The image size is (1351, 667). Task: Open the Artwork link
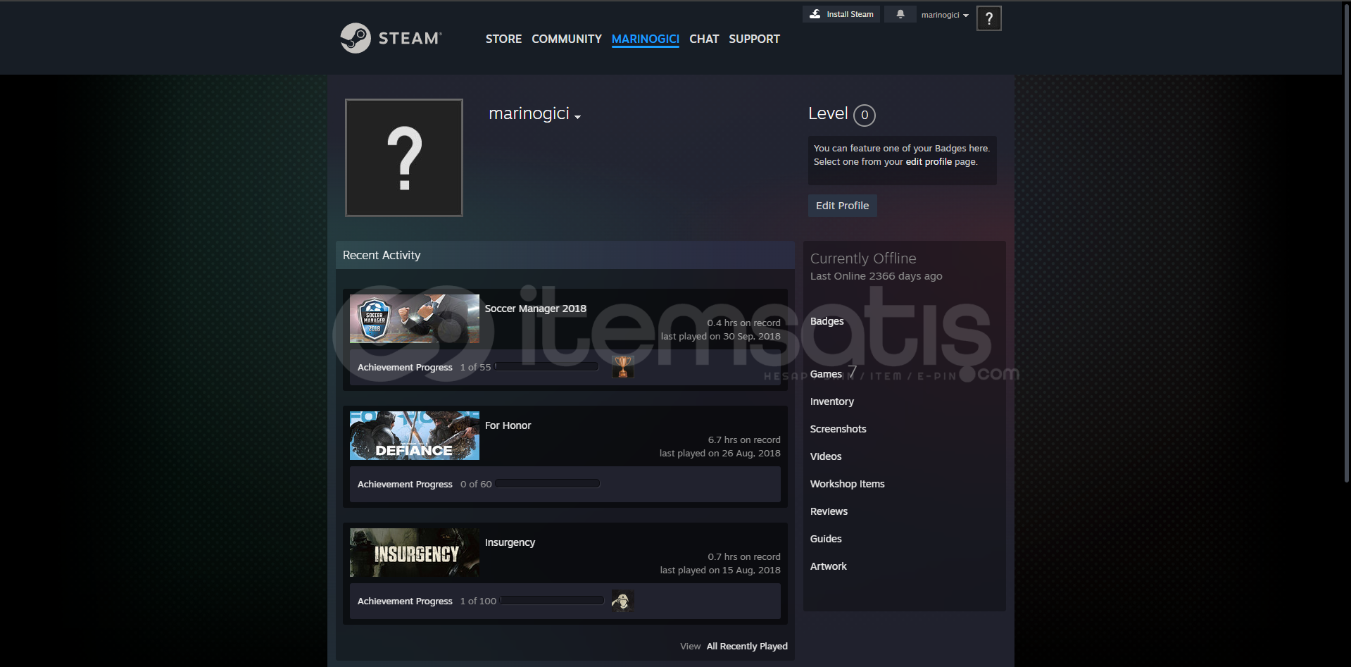(x=828, y=566)
